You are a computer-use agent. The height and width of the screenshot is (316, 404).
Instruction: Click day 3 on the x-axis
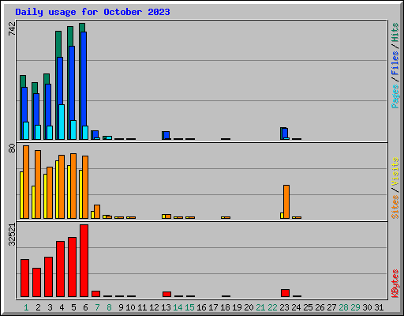click(x=50, y=307)
